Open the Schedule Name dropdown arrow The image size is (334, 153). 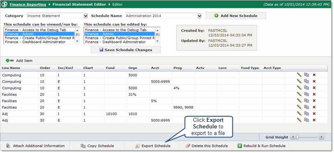199,16
